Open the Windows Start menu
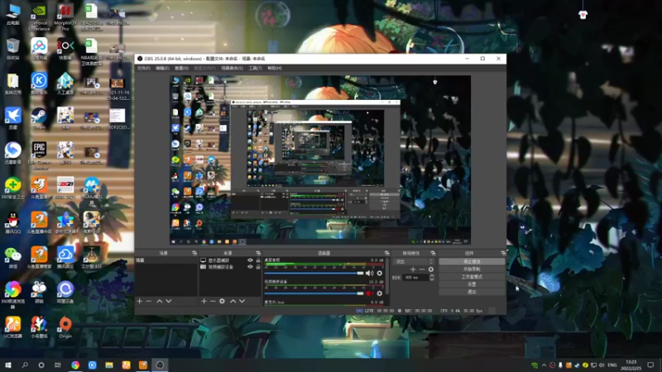The height and width of the screenshot is (372, 662). [x=8, y=365]
